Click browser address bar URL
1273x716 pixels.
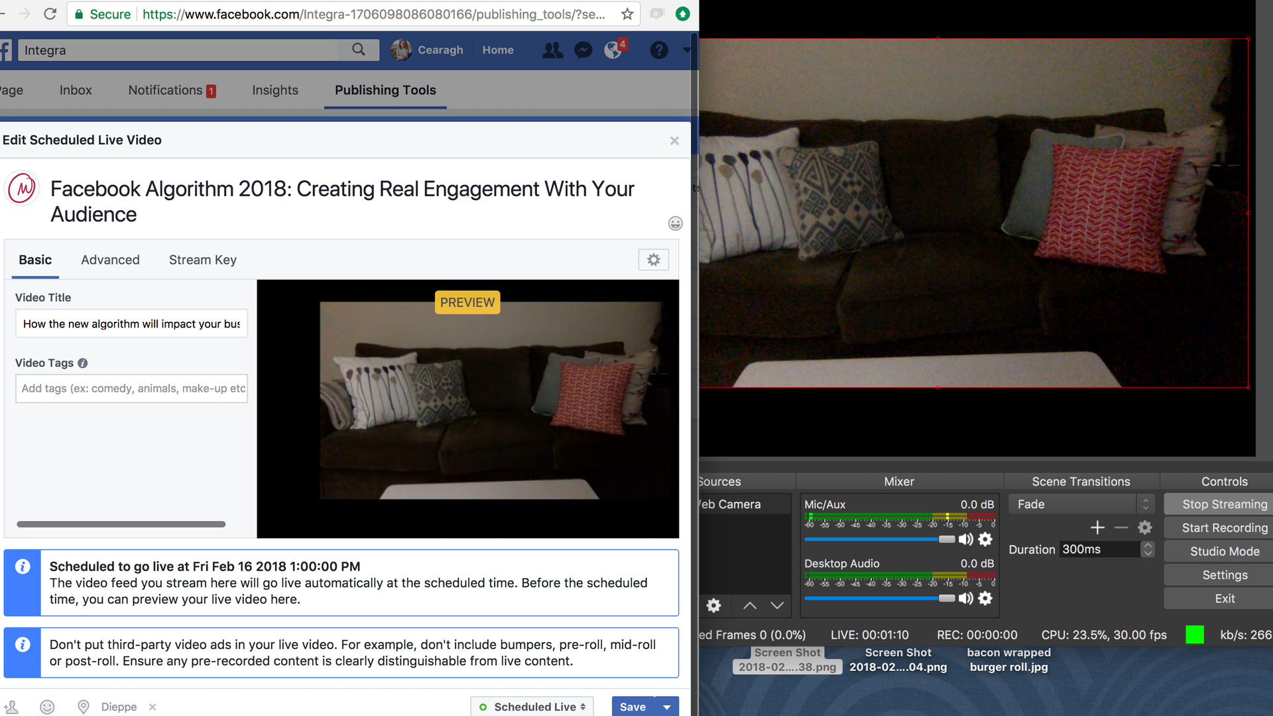click(x=374, y=14)
